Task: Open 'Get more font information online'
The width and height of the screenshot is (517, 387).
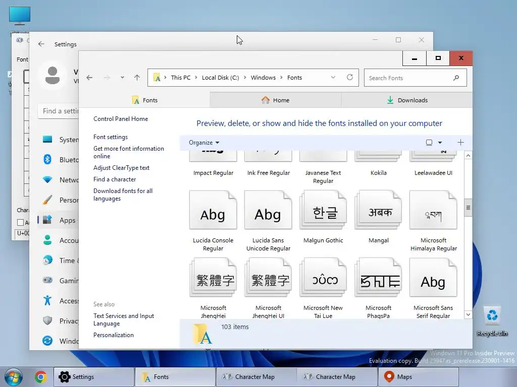Action: tap(129, 152)
